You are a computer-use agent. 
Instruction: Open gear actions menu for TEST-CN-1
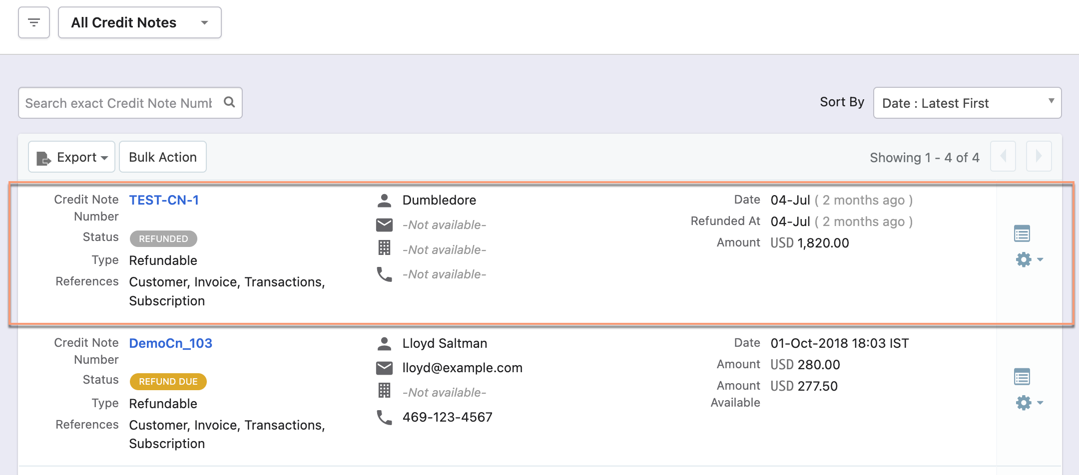(x=1029, y=259)
